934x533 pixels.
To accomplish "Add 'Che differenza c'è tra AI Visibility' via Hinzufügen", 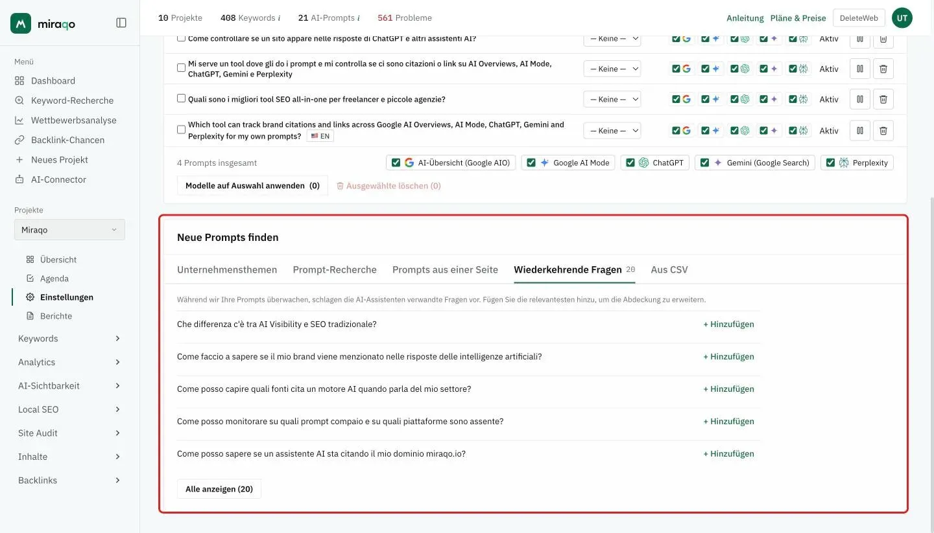I will 728,324.
